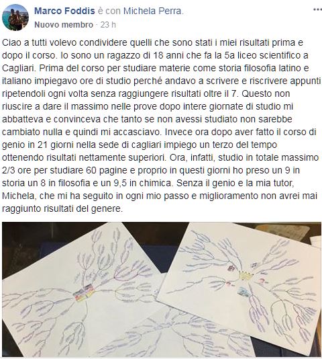Viewport: 322px width, 359px height.
Task: Open the post via 23 h timestamp
Action: (108, 25)
